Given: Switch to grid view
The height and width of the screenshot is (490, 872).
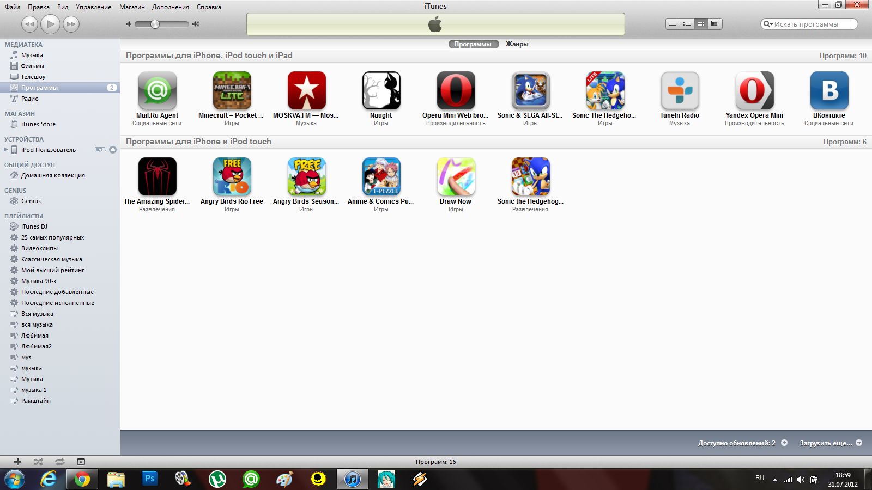Looking at the screenshot, I should coord(701,24).
